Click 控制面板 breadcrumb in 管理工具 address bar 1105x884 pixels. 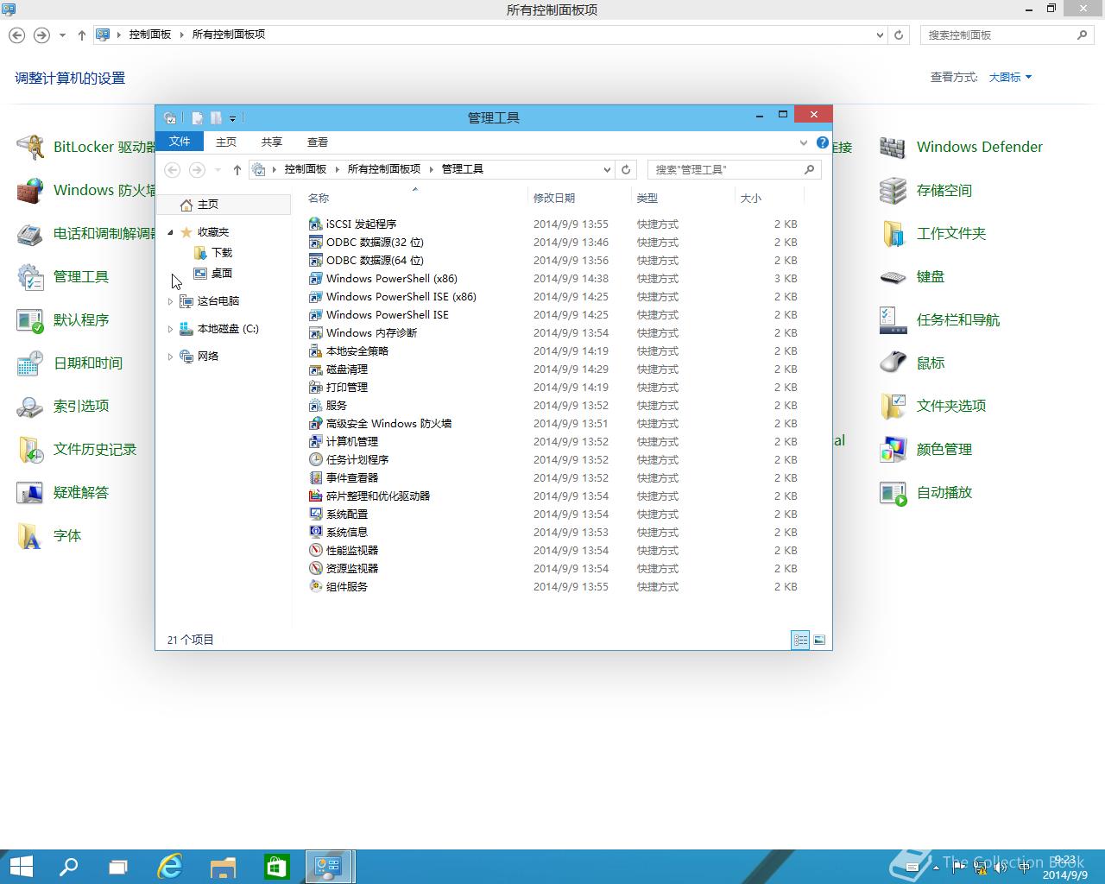(306, 169)
